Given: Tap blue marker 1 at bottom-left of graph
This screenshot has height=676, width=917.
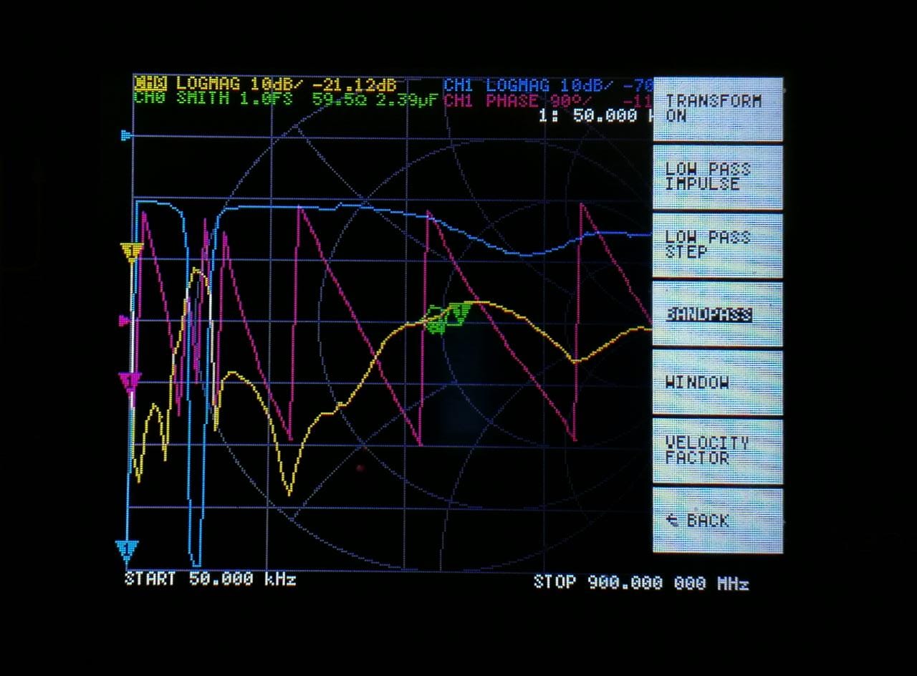Looking at the screenshot, I should (126, 550).
